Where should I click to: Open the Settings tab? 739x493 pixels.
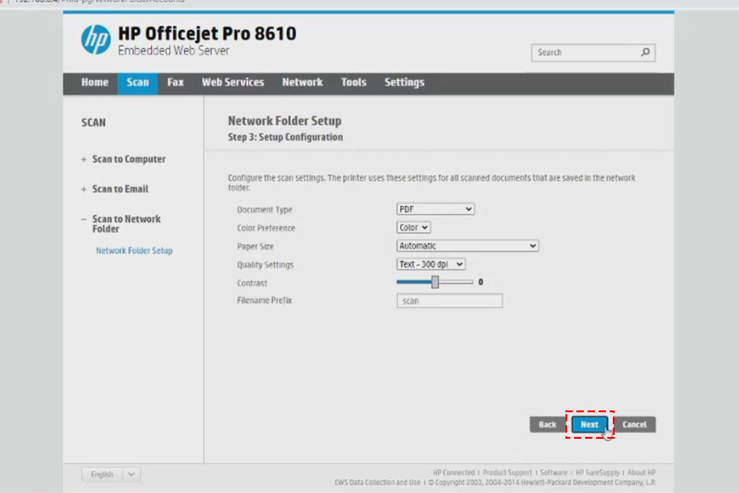404,83
